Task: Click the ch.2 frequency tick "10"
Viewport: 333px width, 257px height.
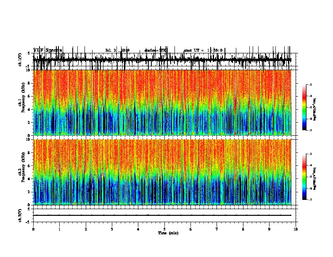Action: [x=29, y=139]
